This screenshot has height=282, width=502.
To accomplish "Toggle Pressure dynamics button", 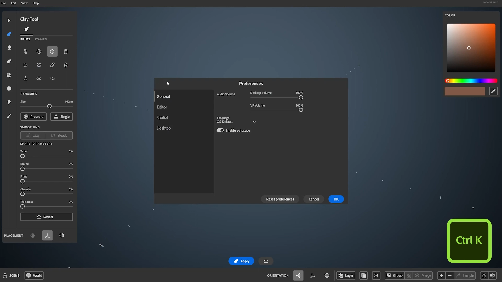I will [33, 117].
